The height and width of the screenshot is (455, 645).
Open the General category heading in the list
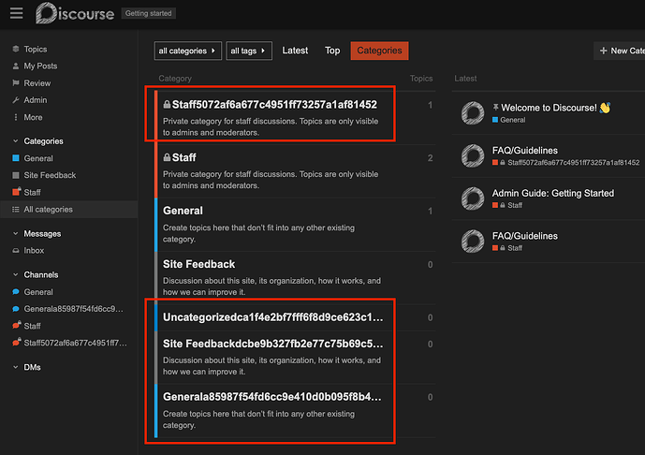click(x=183, y=211)
